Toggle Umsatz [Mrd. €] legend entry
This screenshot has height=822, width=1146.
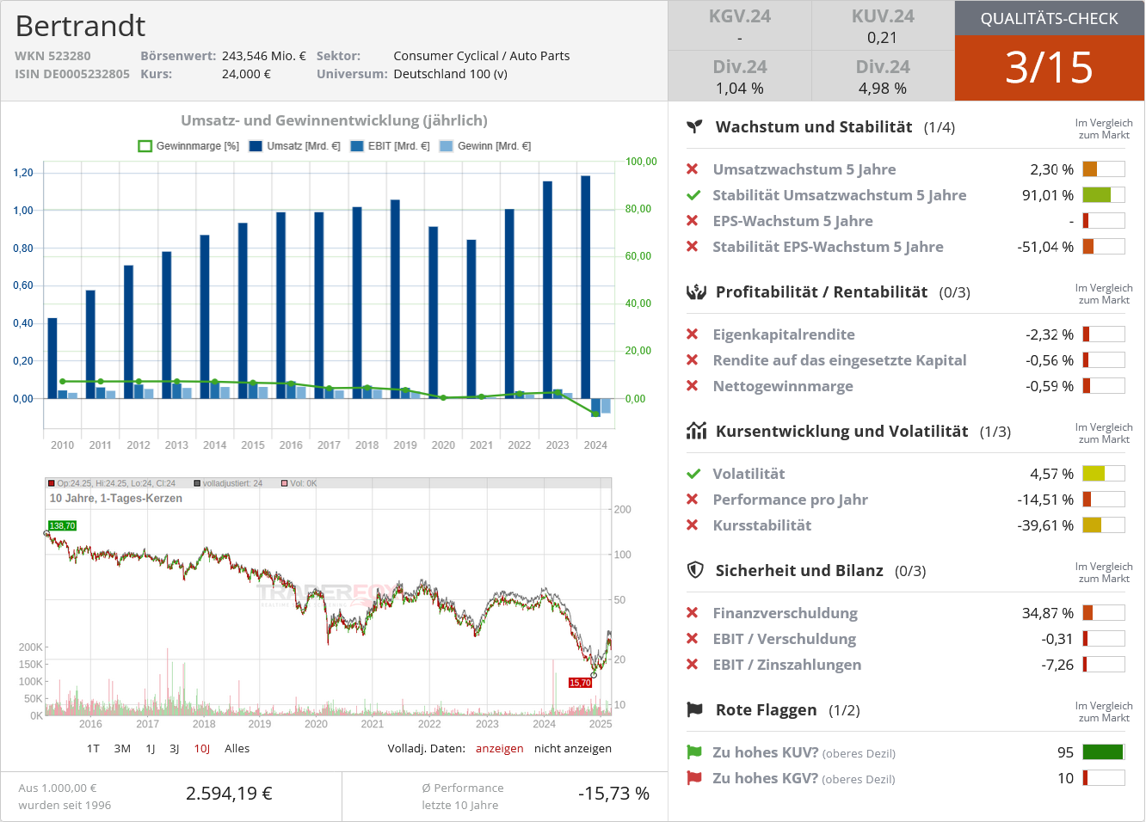coord(295,146)
